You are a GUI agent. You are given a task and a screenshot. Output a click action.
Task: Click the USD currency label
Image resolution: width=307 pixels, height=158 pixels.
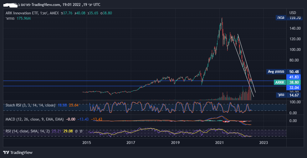coord(293,13)
